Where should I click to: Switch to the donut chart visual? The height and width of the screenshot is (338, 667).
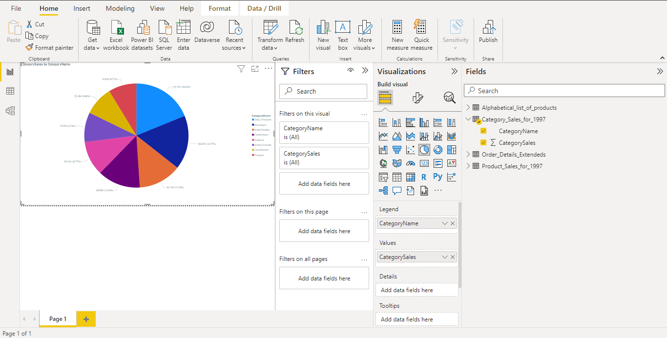pyautogui.click(x=438, y=150)
